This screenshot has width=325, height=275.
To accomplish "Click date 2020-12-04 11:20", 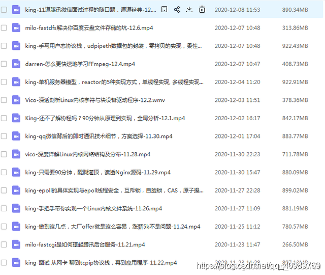I will (x=237, y=82).
